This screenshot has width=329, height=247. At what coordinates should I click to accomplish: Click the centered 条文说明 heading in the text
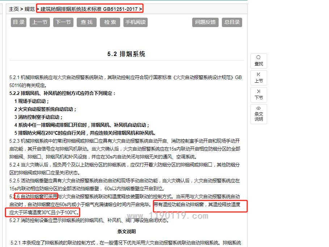(126, 231)
